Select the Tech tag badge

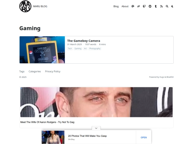coord(70,49)
